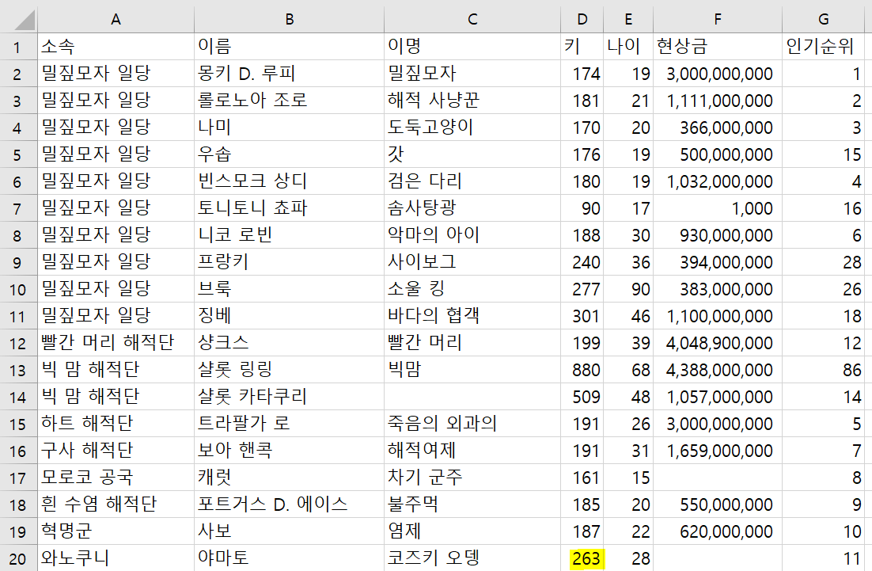The width and height of the screenshot is (872, 571).
Task: Select column E header
Action: point(627,20)
